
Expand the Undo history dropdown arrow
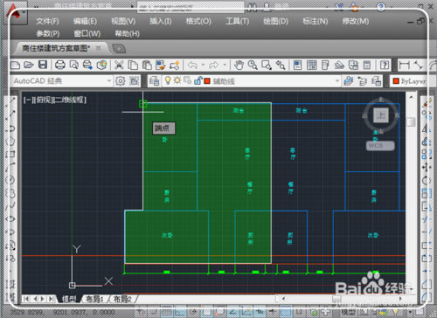(203, 65)
